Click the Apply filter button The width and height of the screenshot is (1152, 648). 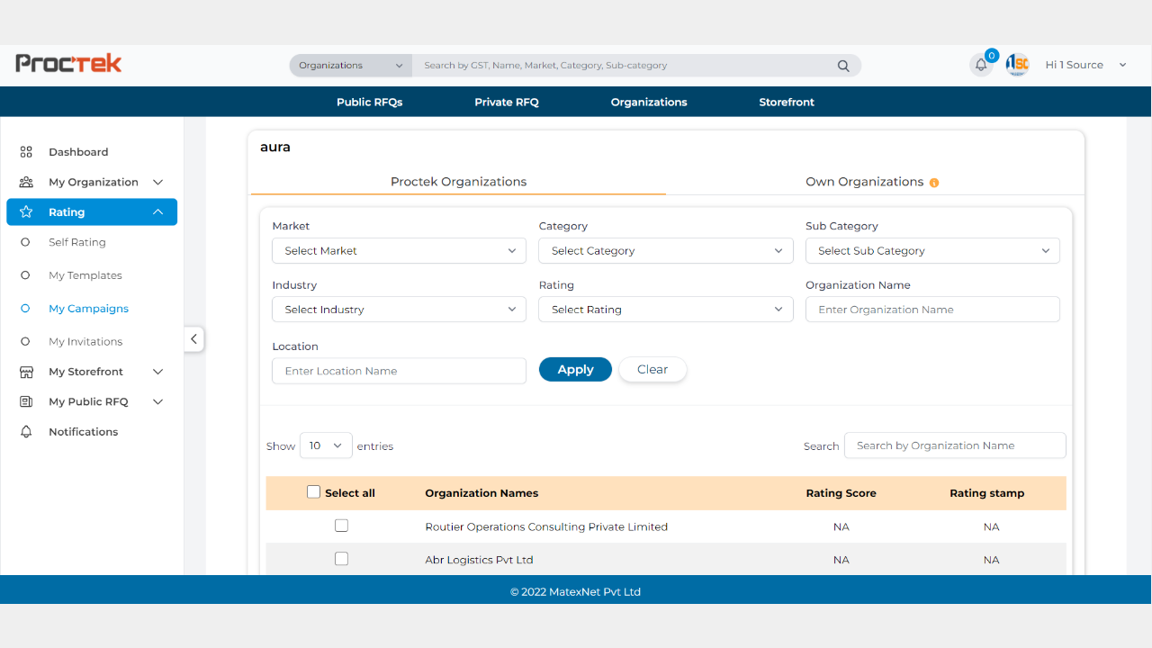click(x=575, y=370)
